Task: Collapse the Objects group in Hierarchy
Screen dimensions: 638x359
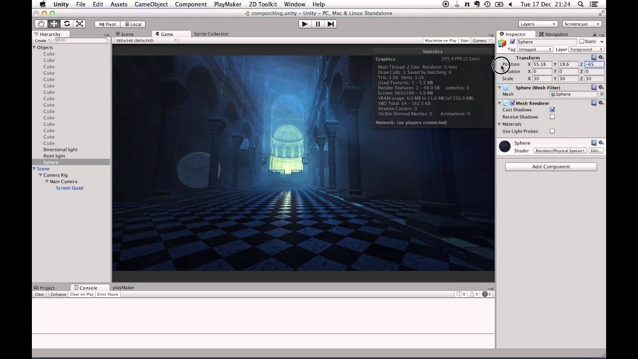Action: coord(34,47)
